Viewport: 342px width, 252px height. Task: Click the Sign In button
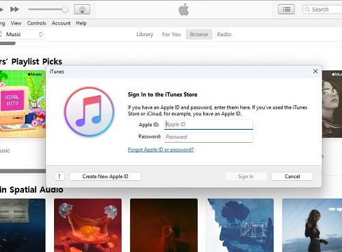(x=246, y=176)
